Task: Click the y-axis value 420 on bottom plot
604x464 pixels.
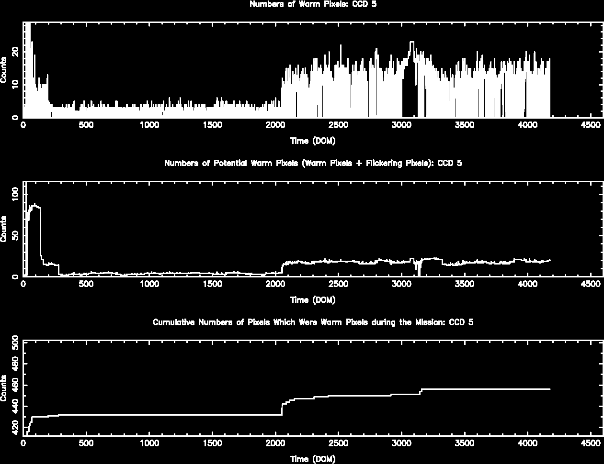Action: click(x=16, y=426)
